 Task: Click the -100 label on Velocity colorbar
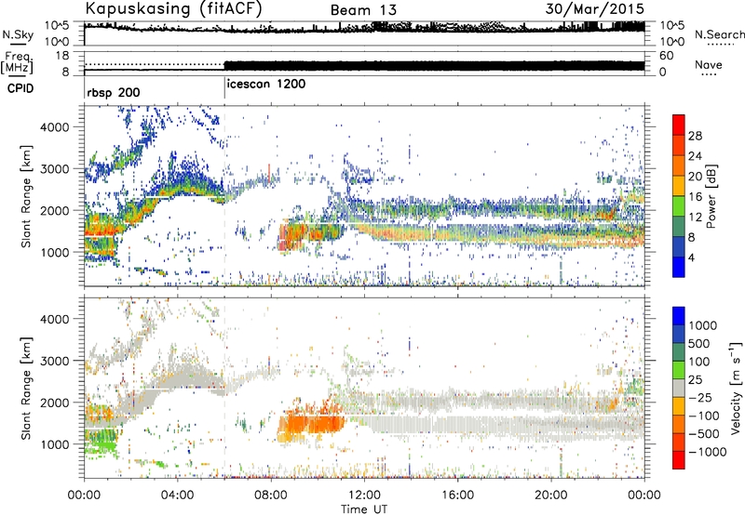click(x=704, y=416)
